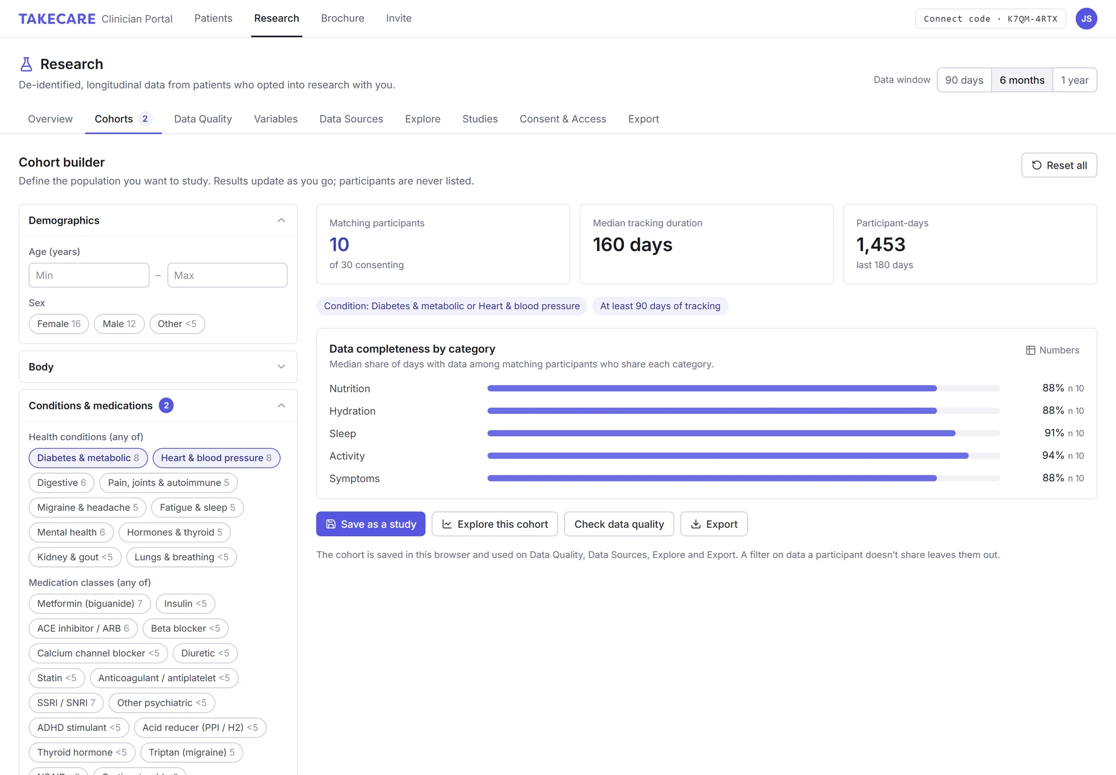Open the Data Quality tab
Screen dimensions: 1116x775
click(203, 119)
